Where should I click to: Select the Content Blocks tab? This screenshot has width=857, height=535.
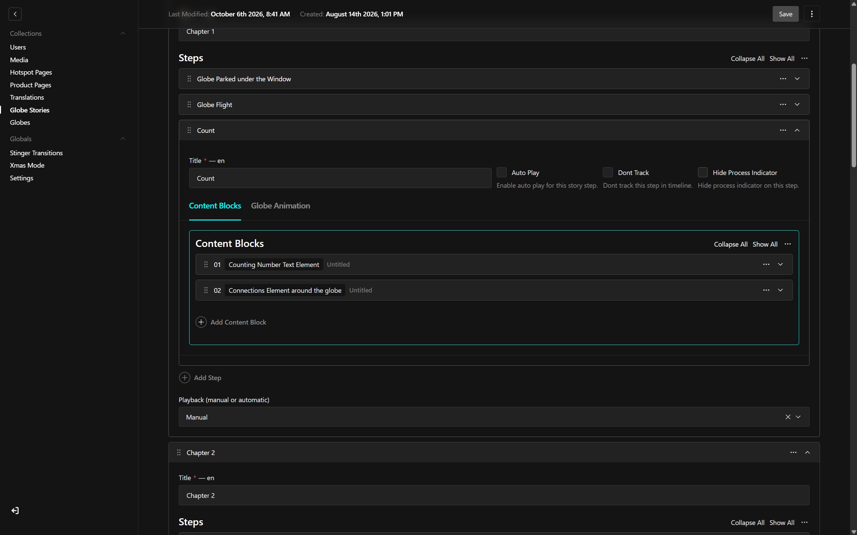click(x=215, y=205)
